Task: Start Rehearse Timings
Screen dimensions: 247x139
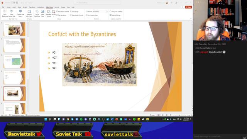Action: [x=49, y=14]
